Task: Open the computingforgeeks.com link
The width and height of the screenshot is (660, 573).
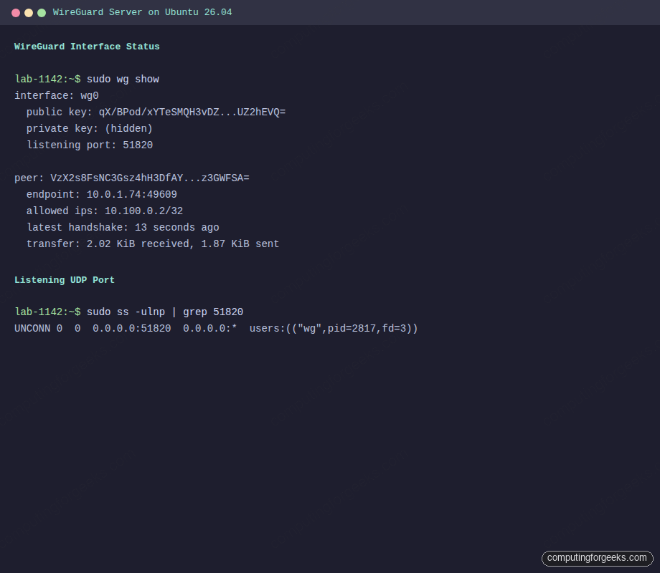Action: coord(597,558)
